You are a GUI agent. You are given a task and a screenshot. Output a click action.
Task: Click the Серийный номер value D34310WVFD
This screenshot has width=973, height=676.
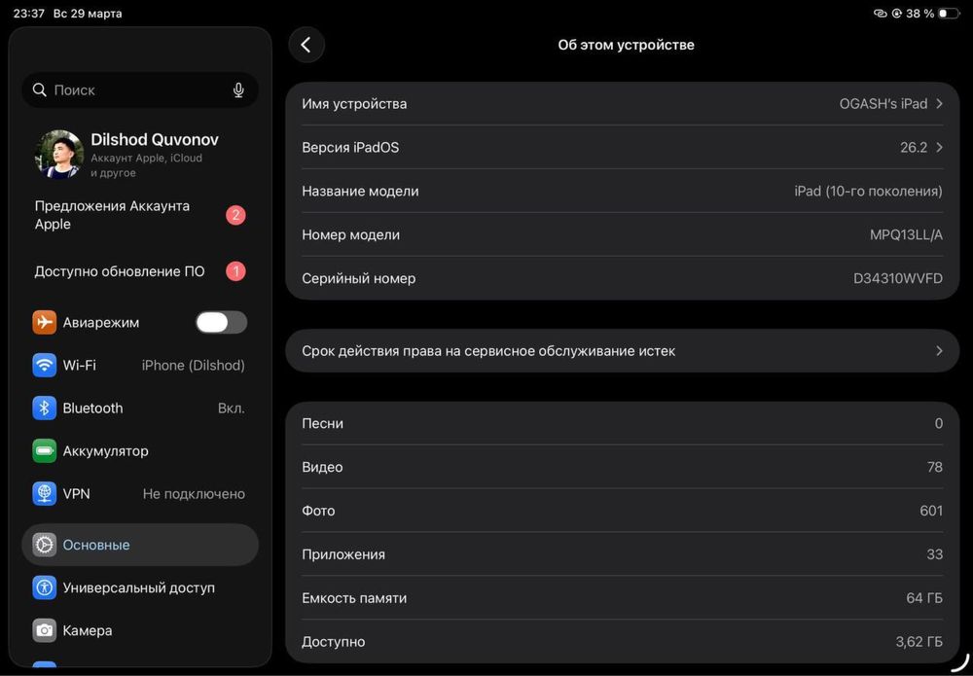(898, 278)
